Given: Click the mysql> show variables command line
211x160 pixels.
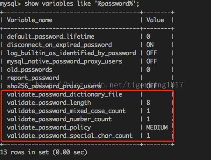Looking at the screenshot, I should point(69,3).
